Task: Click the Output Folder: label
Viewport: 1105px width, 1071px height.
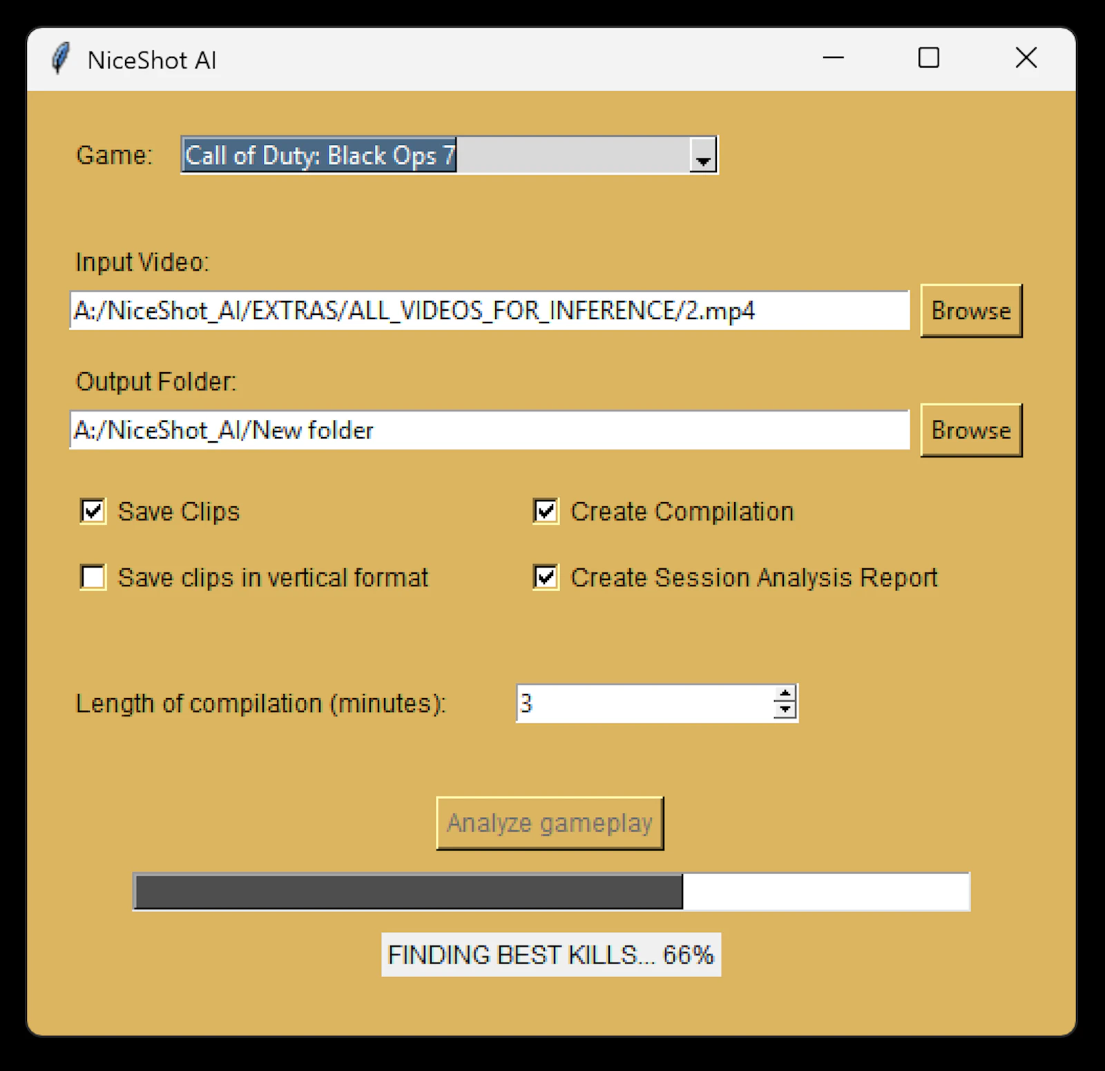Action: click(156, 382)
